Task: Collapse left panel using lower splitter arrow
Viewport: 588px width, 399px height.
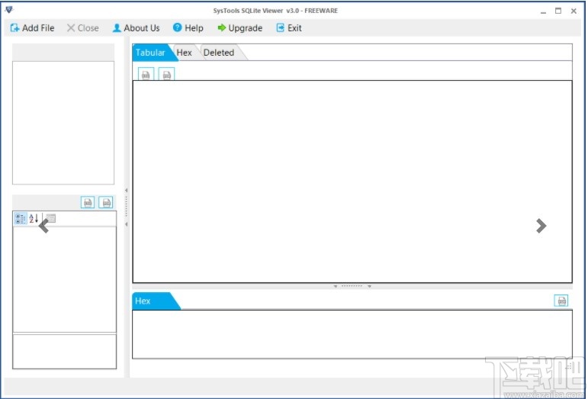Action: click(x=127, y=224)
